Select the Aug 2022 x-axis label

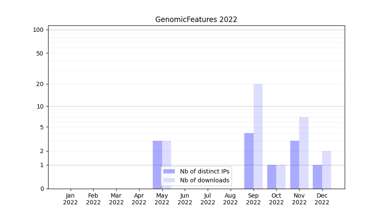pyautogui.click(x=231, y=199)
